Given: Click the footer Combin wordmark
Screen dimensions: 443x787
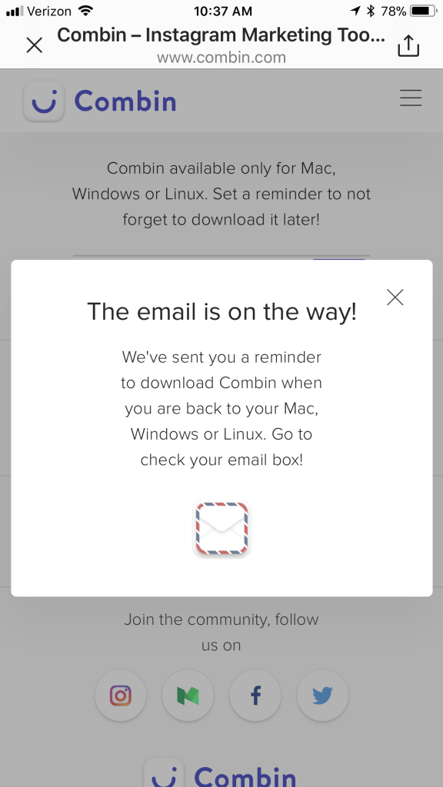Looking at the screenshot, I should point(245,776).
